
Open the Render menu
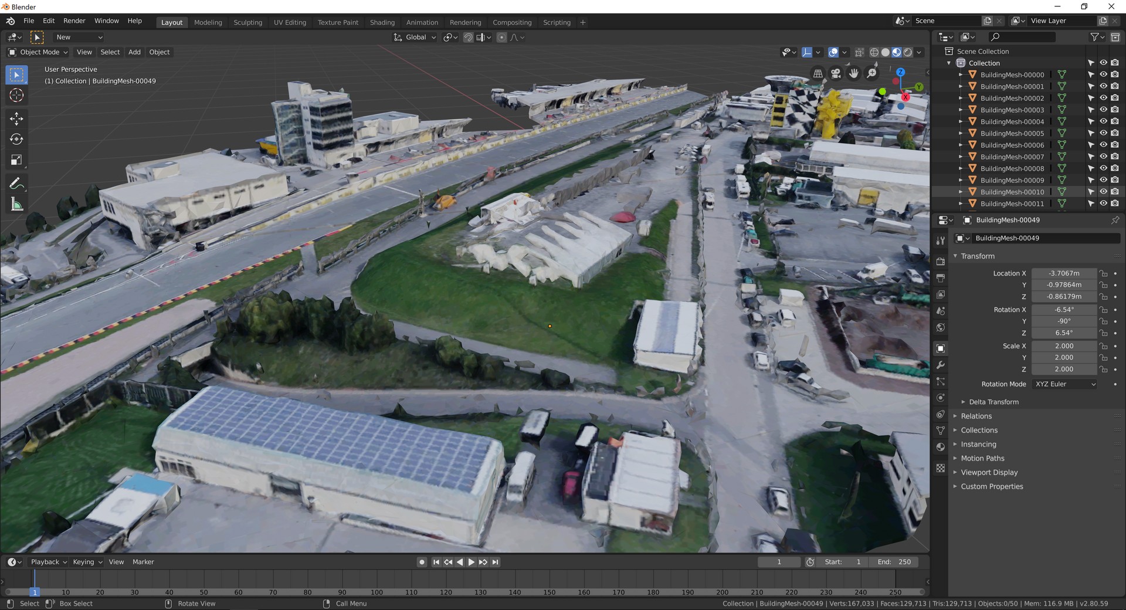click(74, 21)
